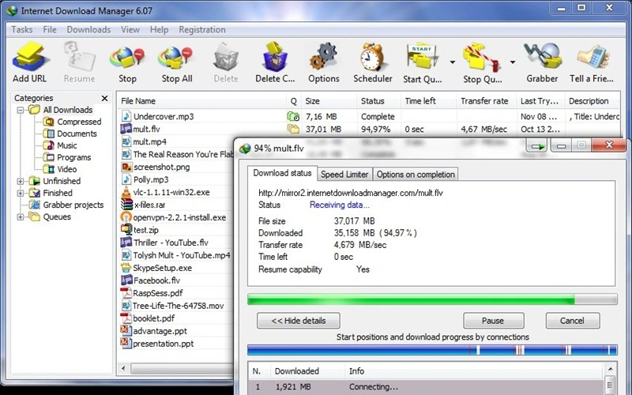Expand the Queues tree node
The height and width of the screenshot is (395, 632).
pyautogui.click(x=20, y=216)
